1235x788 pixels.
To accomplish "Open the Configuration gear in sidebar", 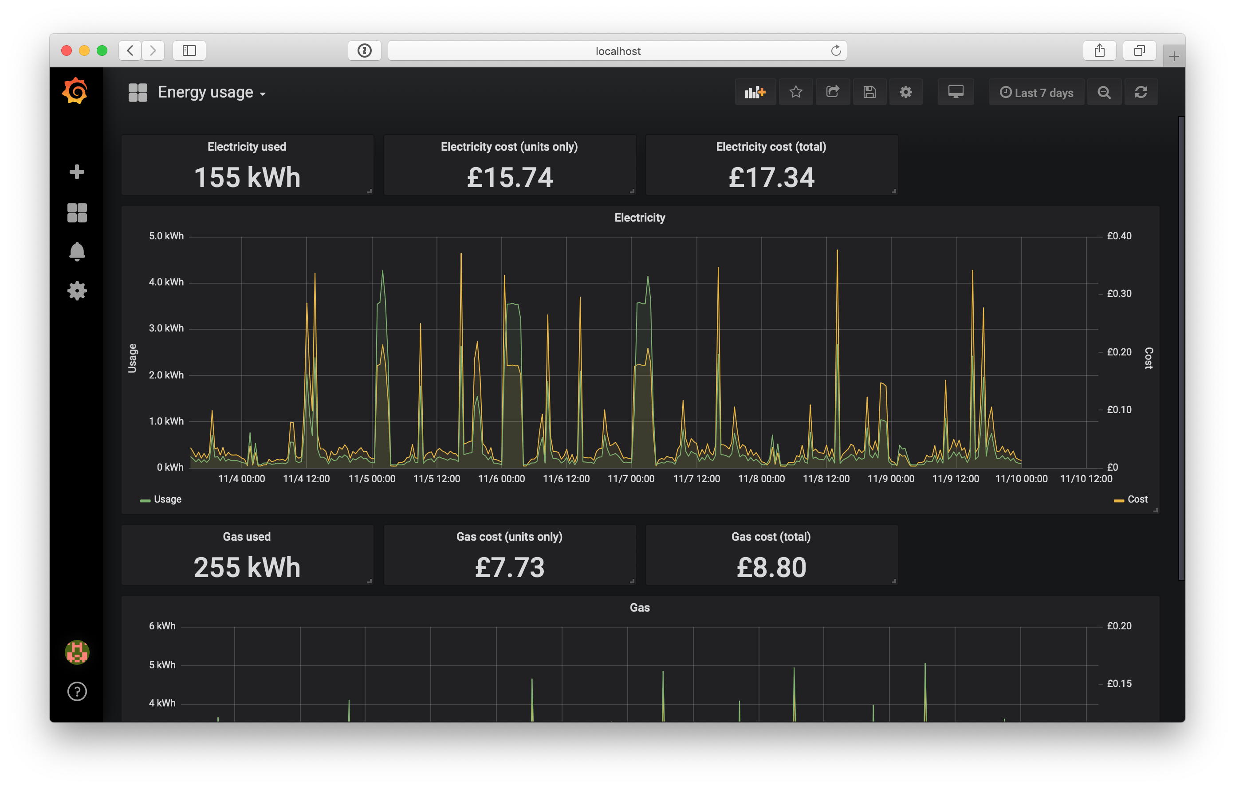I will pos(77,290).
